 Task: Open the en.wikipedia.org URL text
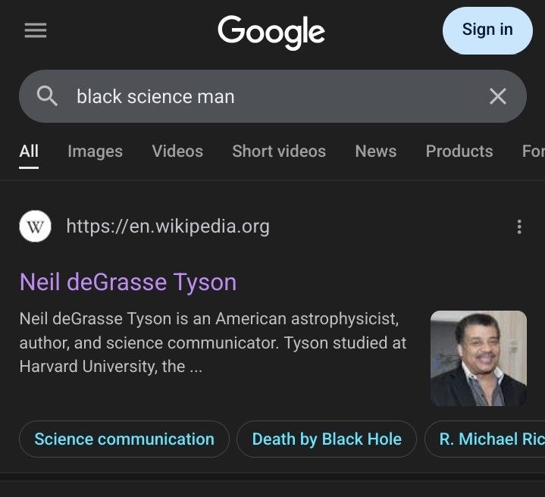[x=168, y=227]
